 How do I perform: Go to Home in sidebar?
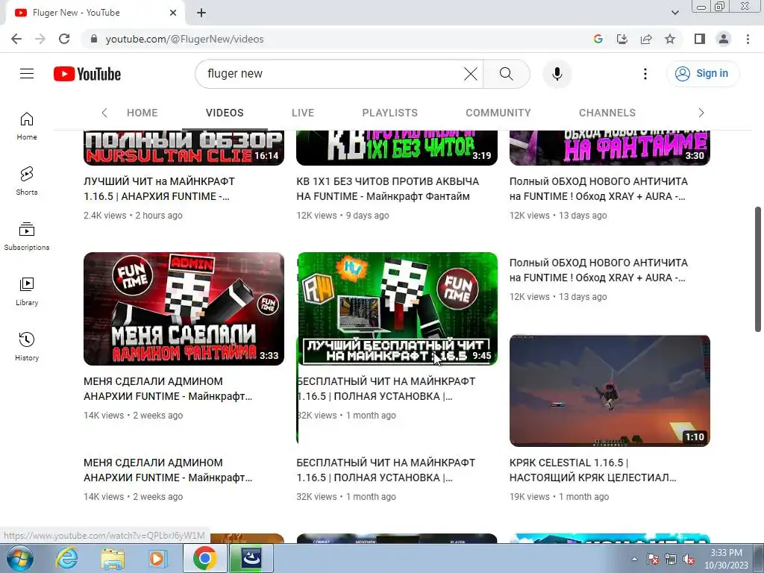pos(27,126)
